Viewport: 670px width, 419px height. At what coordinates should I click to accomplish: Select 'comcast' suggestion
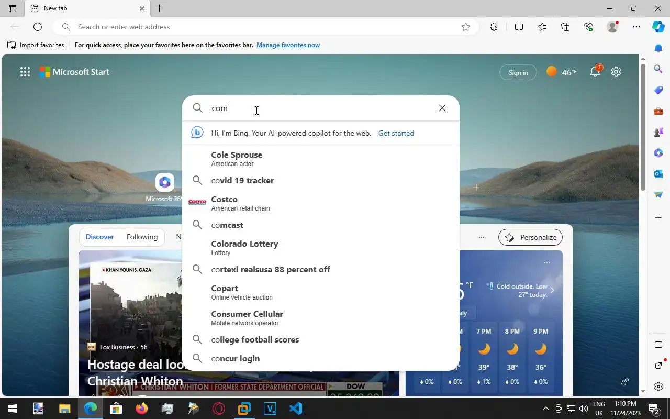click(x=321, y=225)
